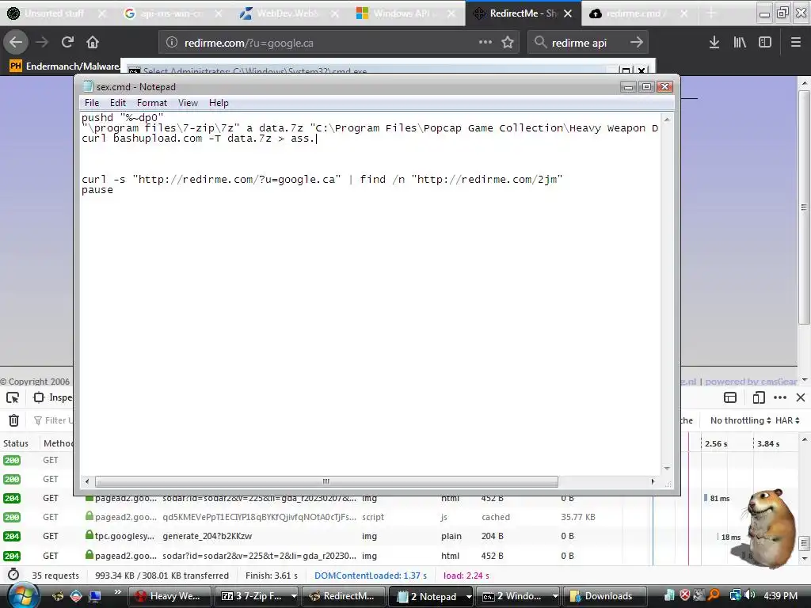Screen dimensions: 811x608
Task: Toggle the devtools network details pane
Action: click(x=730, y=397)
